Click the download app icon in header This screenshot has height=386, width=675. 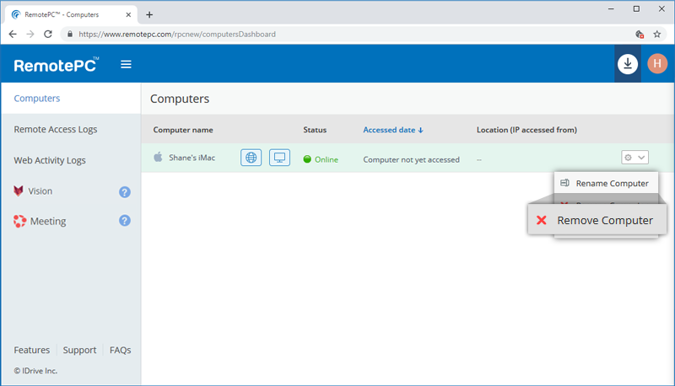pyautogui.click(x=628, y=64)
